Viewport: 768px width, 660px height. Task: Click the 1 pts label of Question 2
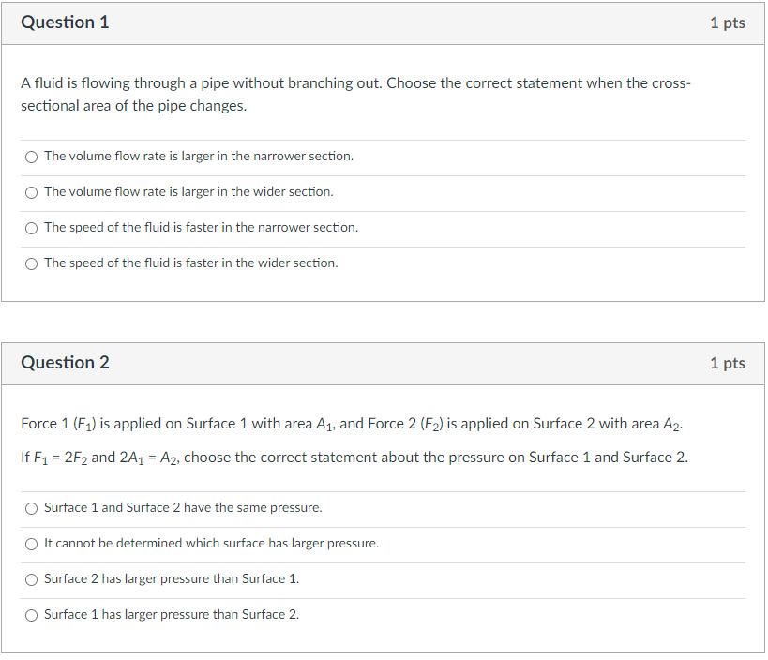point(728,364)
